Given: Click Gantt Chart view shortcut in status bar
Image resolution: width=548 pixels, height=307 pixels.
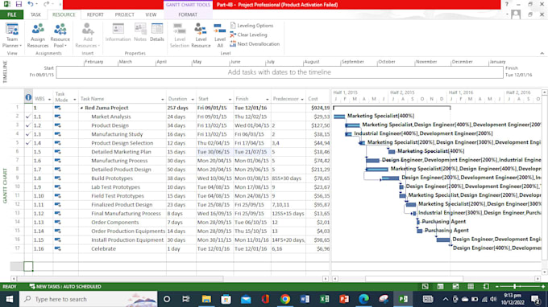Looking at the screenshot, I should point(425,286).
